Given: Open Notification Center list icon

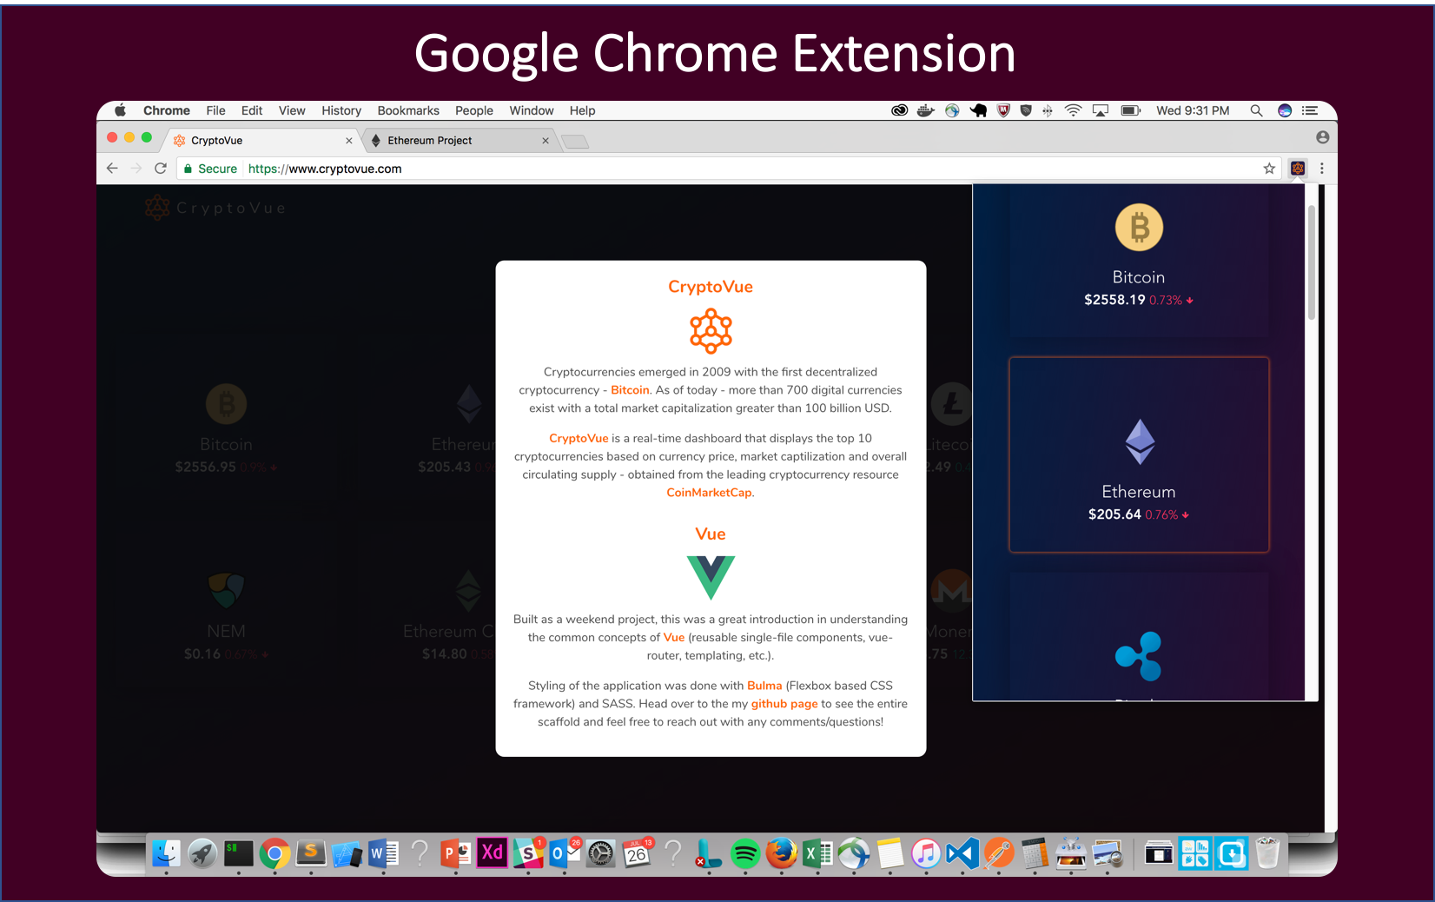Looking at the screenshot, I should (x=1310, y=110).
